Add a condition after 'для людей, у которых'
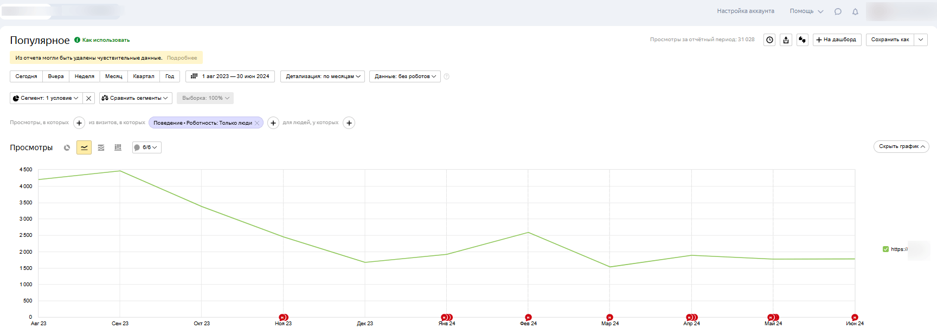Viewport: 937px width, 335px height. click(x=349, y=123)
